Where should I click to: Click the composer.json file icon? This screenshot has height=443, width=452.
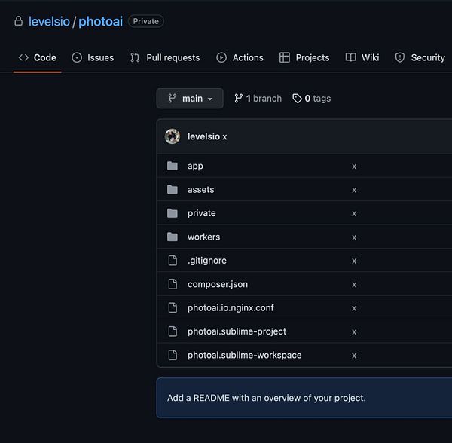pyautogui.click(x=173, y=284)
